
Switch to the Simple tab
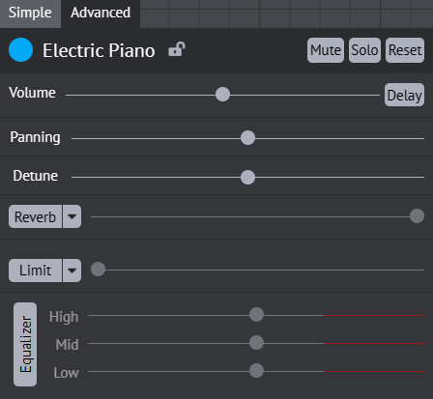pyautogui.click(x=30, y=13)
